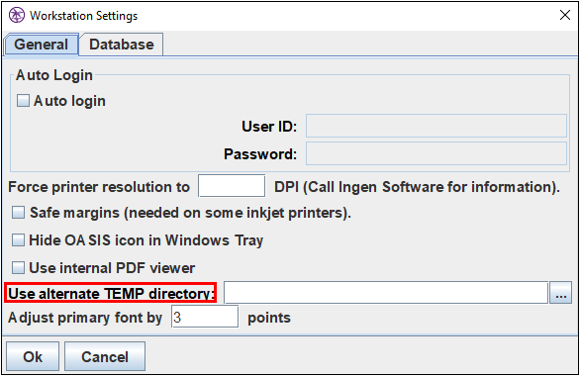Click the Adjust primary font by label
The width and height of the screenshot is (580, 377).
85,319
